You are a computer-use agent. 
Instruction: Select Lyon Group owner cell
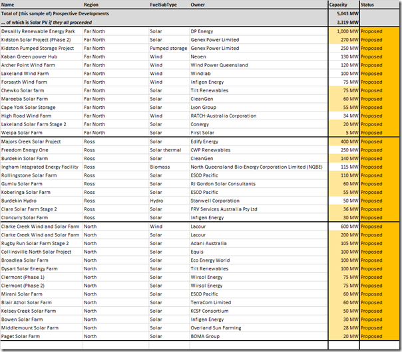259,107
